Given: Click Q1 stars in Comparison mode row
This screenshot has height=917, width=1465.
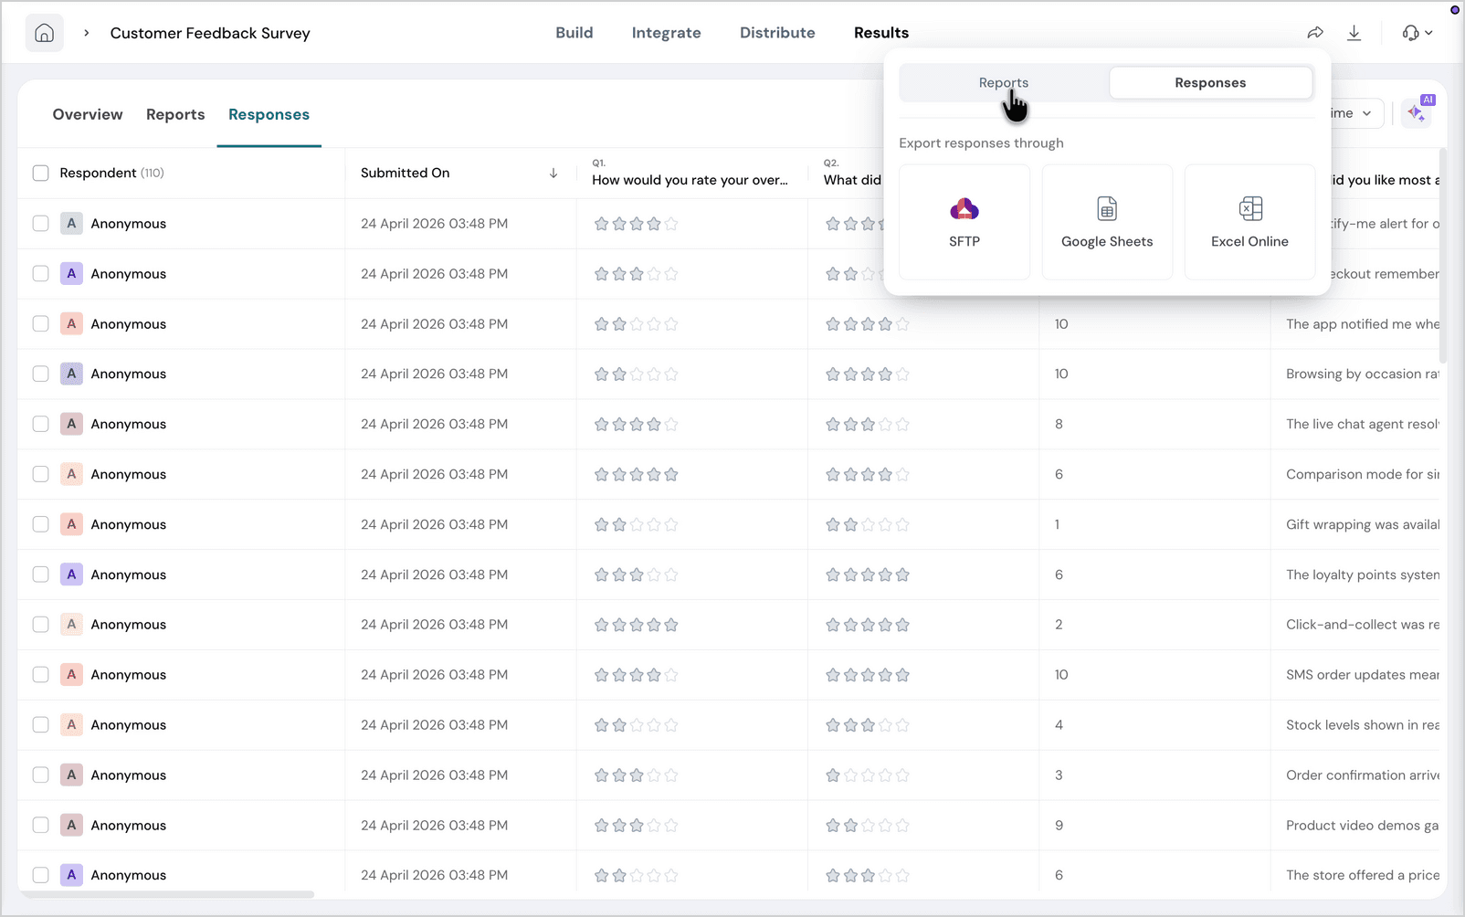Looking at the screenshot, I should [637, 474].
